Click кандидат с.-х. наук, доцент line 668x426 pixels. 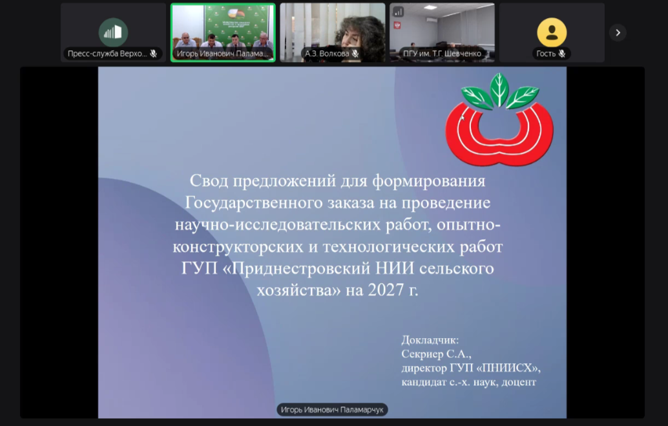click(468, 382)
